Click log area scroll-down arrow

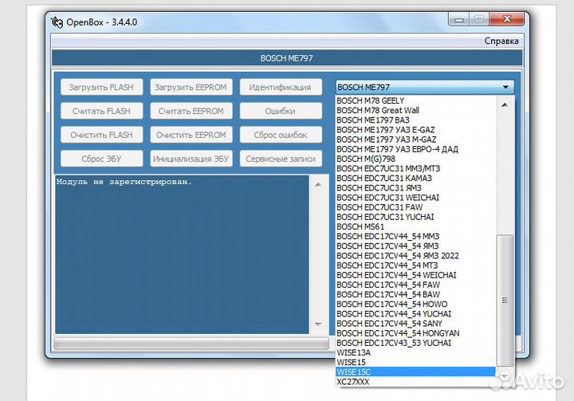pyautogui.click(x=318, y=324)
